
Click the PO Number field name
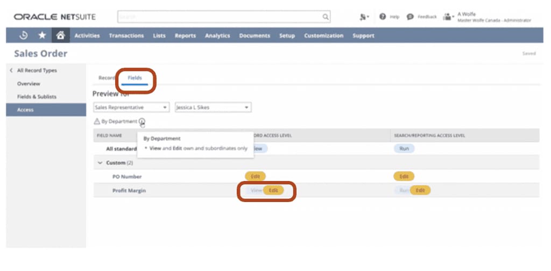click(127, 177)
